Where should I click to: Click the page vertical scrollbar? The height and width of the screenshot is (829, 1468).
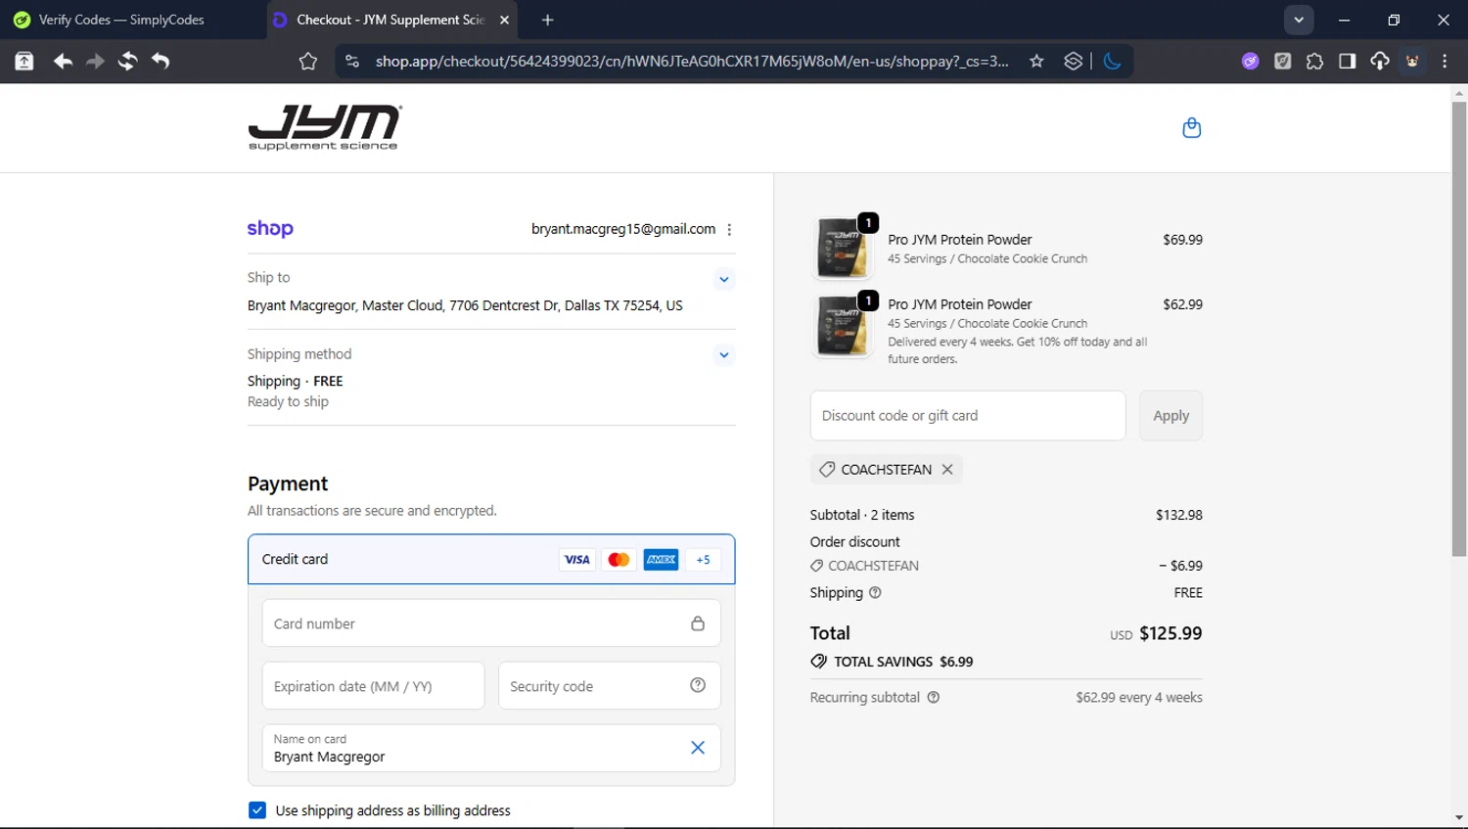pyautogui.click(x=1459, y=329)
